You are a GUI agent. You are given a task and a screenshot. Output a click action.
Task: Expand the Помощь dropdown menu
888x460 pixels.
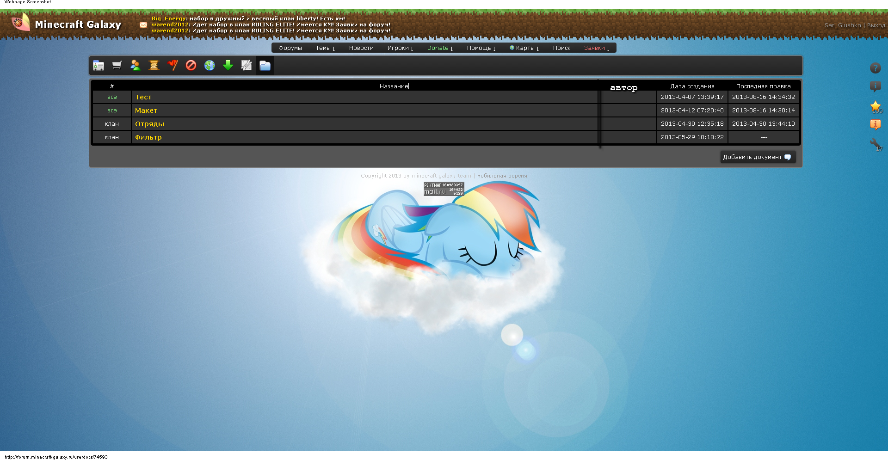(481, 48)
